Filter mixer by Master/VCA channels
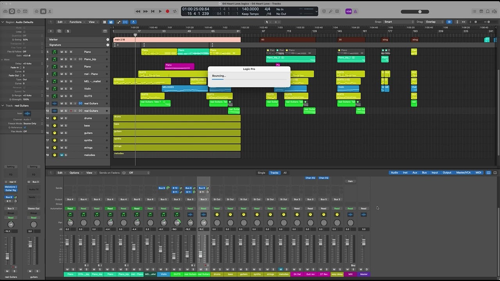The image size is (500, 281). pyautogui.click(x=463, y=173)
